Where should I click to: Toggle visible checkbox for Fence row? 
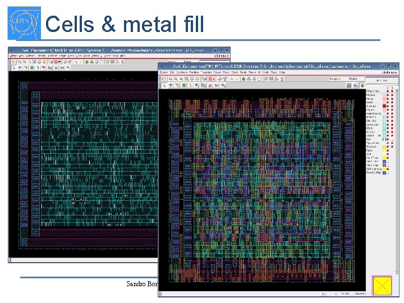388,99
